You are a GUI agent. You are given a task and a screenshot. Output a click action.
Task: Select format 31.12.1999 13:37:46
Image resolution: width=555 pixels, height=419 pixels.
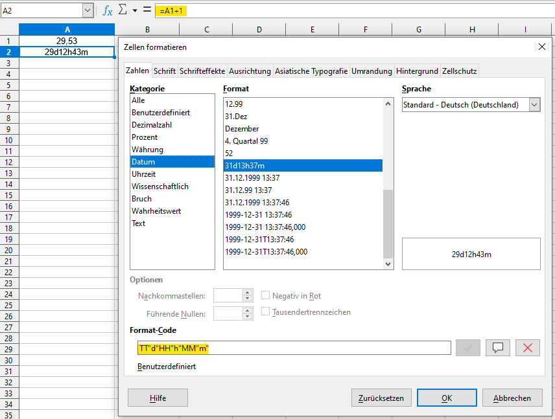303,203
